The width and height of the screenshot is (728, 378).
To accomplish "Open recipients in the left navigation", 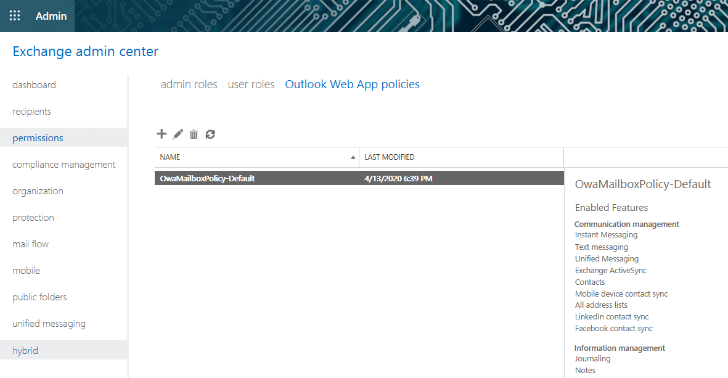I will 31,112.
